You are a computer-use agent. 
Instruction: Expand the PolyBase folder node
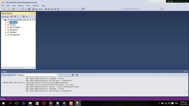tap(5, 32)
